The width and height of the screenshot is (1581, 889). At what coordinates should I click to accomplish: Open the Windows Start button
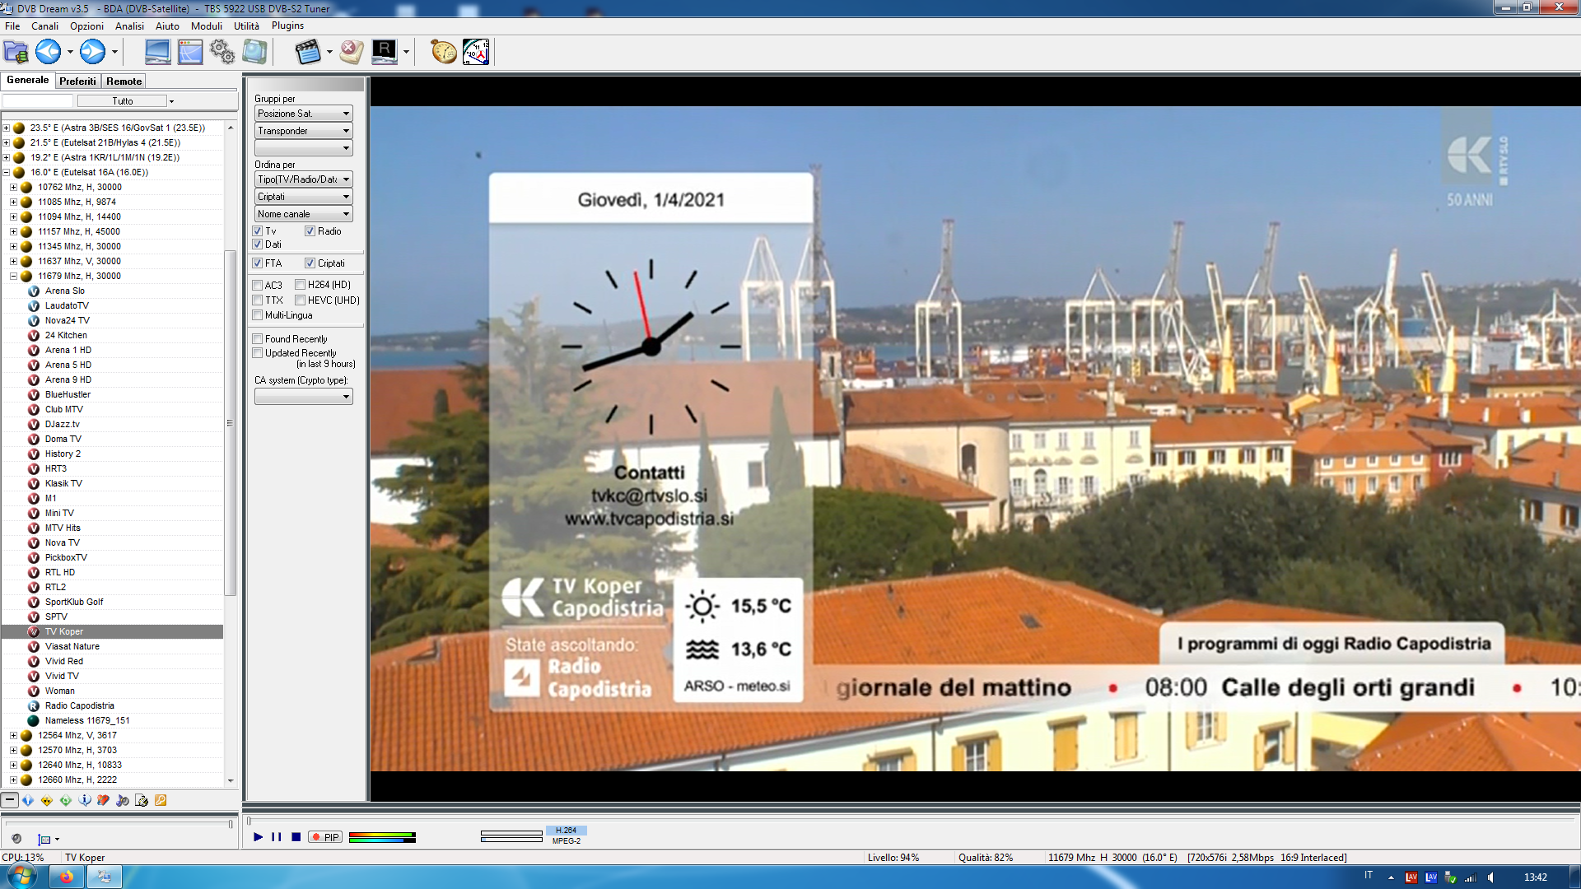(21, 877)
